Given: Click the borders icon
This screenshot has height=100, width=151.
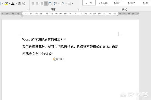Looking at the screenshot, I should (69, 3).
